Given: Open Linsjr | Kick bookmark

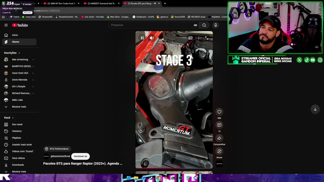Looking at the screenshot, I should tap(29, 17).
